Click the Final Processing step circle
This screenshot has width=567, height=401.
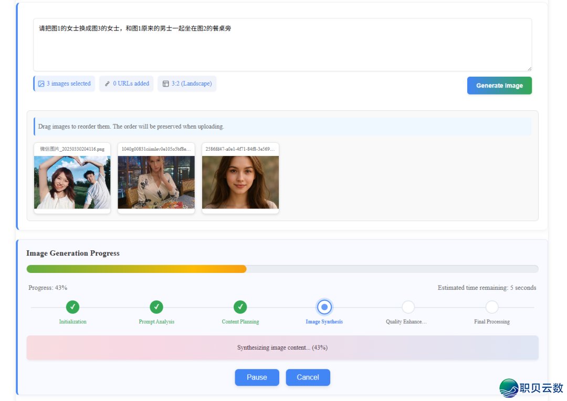click(x=492, y=307)
